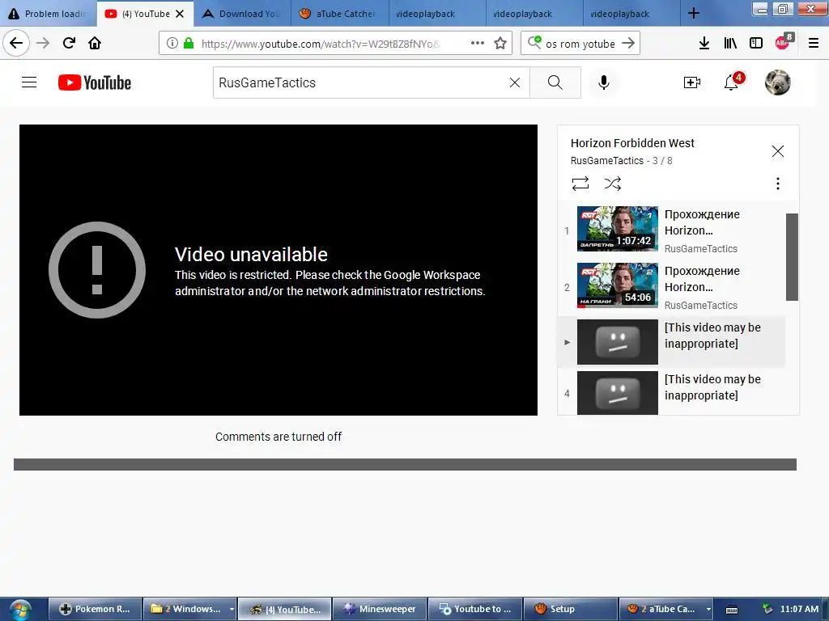Viewport: 829px width, 621px height.
Task: Open the new tab plus button
Action: pos(694,13)
